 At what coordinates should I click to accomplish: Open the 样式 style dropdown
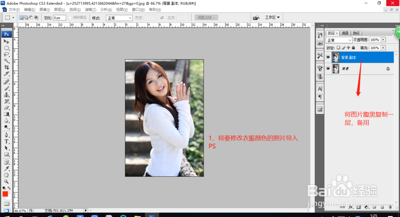click(119, 18)
